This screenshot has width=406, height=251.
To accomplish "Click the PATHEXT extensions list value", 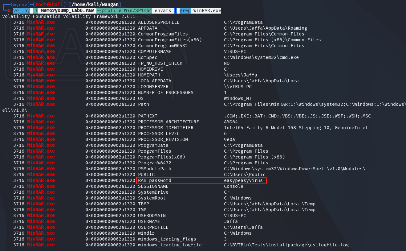I will click(297, 116).
